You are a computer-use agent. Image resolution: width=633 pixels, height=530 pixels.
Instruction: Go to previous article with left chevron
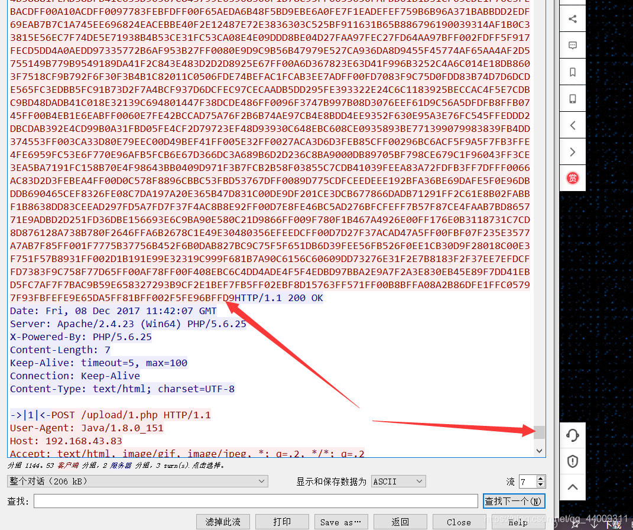tap(573, 125)
